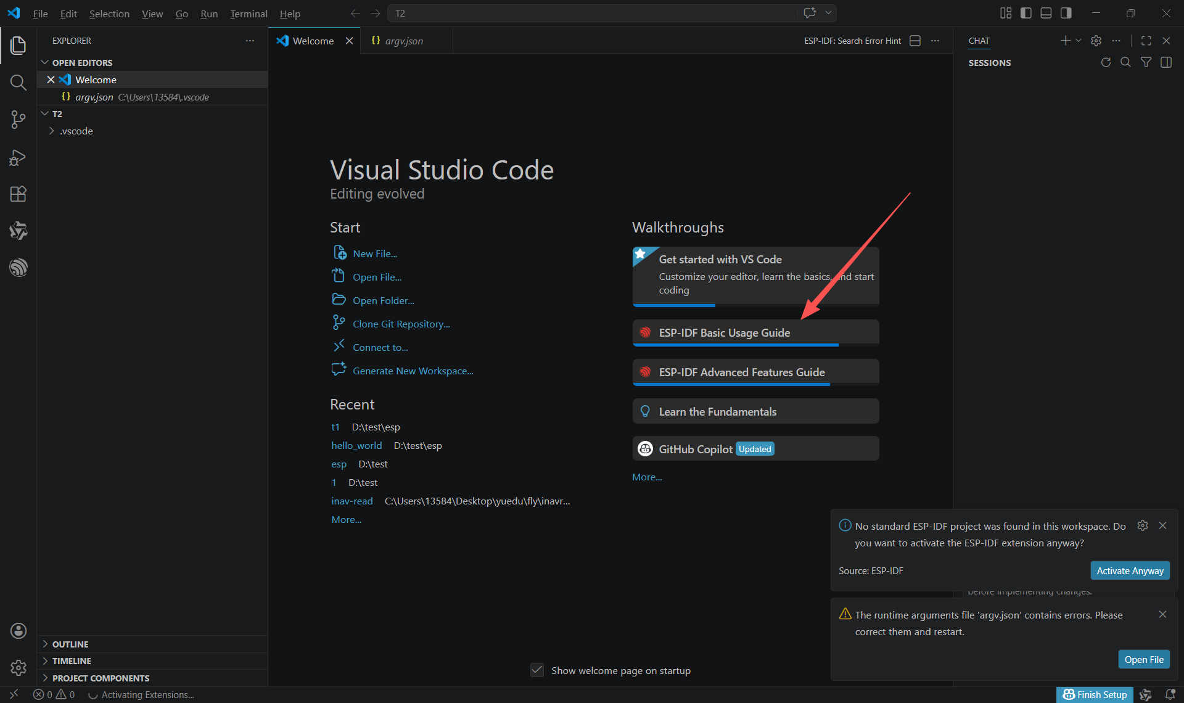Open the Extensions view

click(x=18, y=194)
